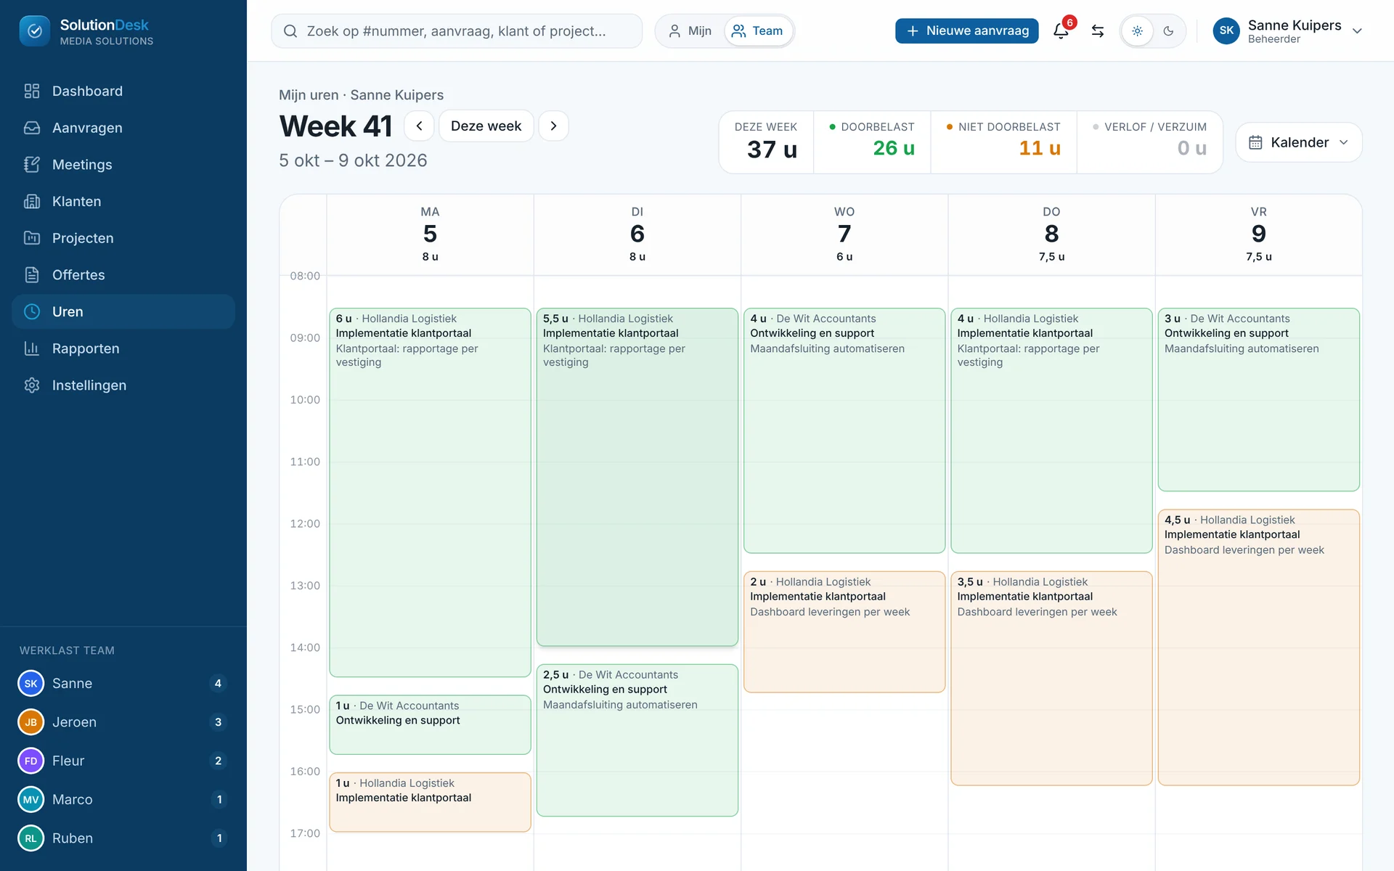Go to next week chevron

[x=554, y=126]
